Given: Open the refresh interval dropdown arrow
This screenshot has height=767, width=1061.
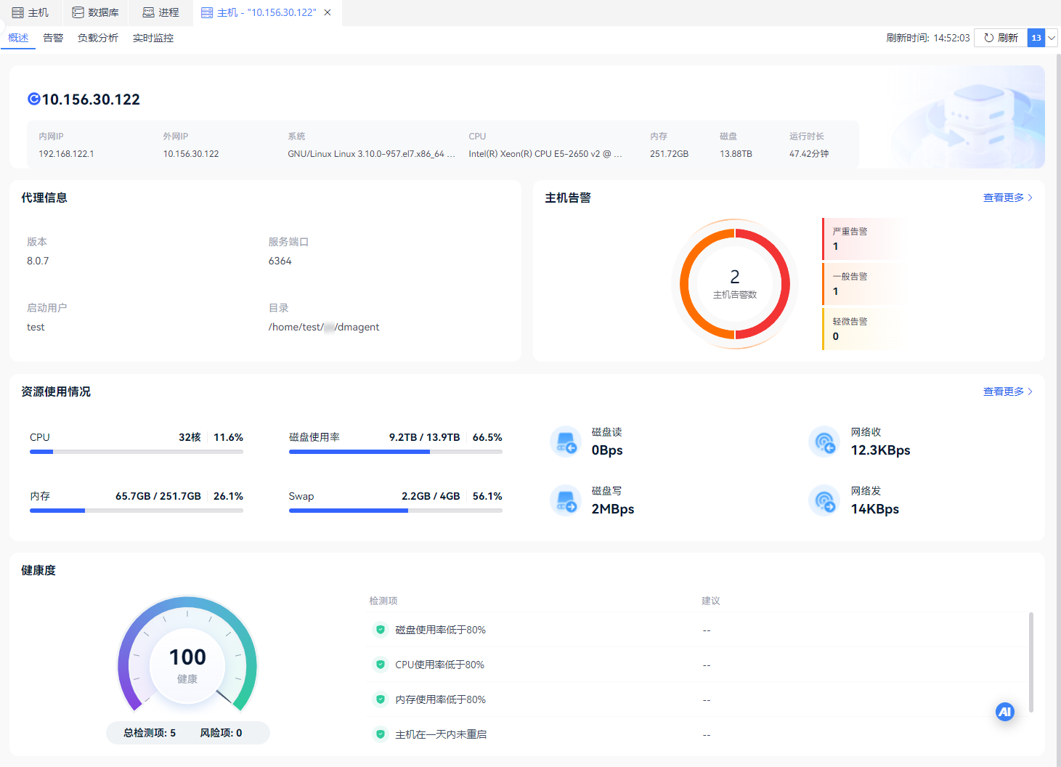Looking at the screenshot, I should coord(1052,38).
